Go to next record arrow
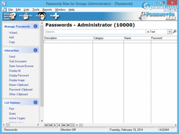The height and width of the screenshot is (134, 179). (x=59, y=125)
